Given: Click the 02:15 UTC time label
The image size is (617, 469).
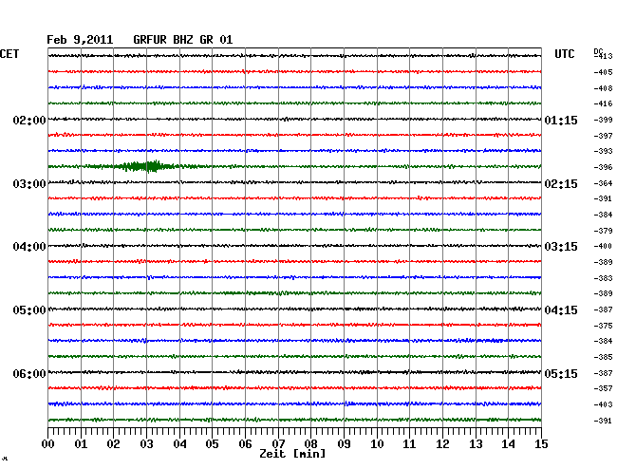Looking at the screenshot, I should 561,184.
